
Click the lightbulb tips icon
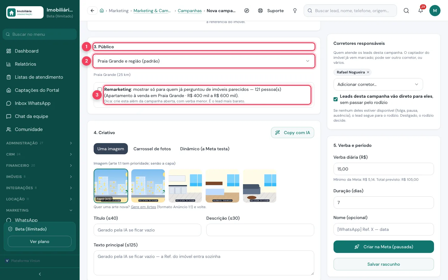tap(295, 11)
